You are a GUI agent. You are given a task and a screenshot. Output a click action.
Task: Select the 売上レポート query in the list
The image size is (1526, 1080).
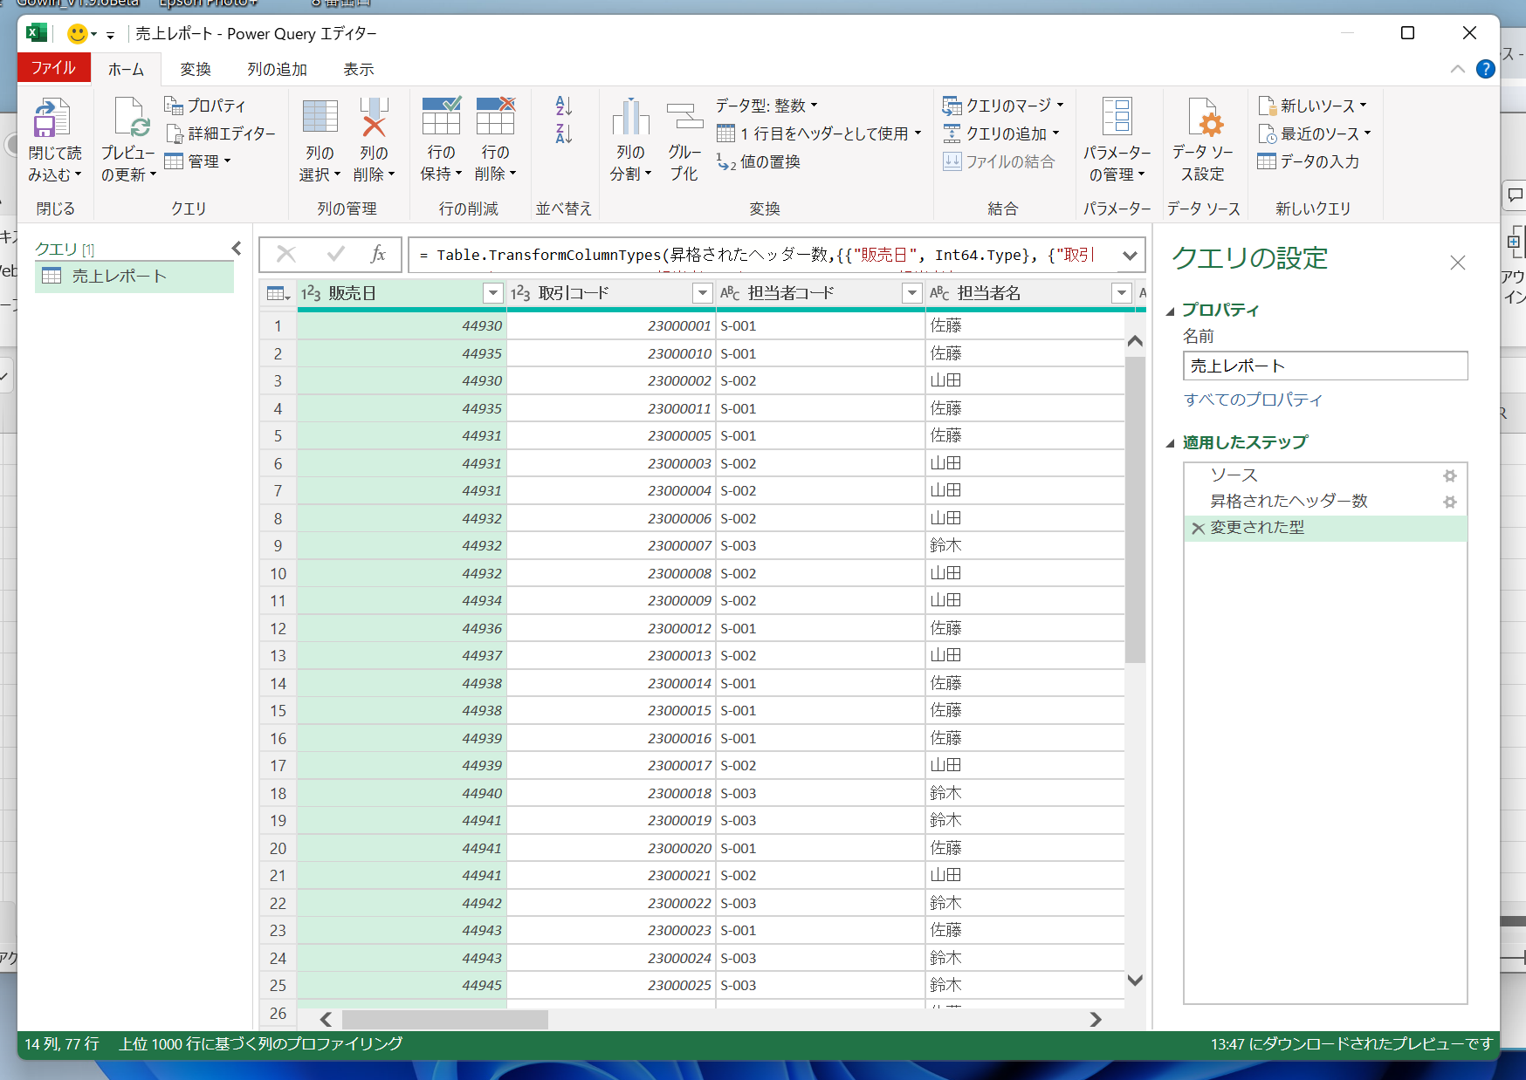pyautogui.click(x=134, y=277)
